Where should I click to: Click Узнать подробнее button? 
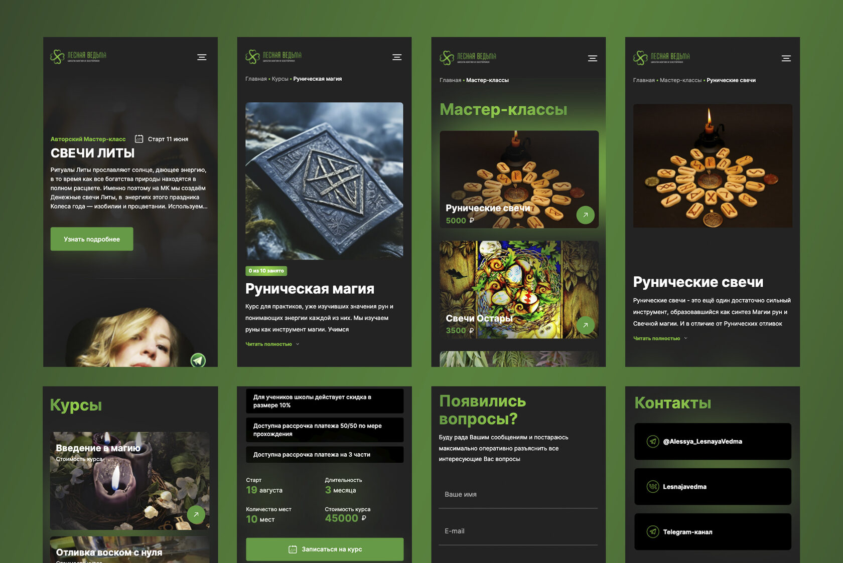click(92, 239)
